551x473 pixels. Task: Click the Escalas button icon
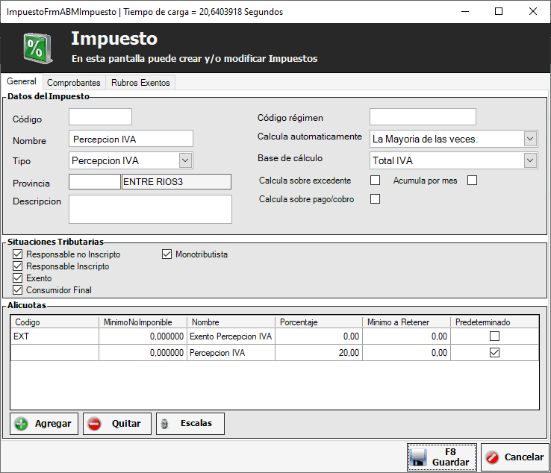point(166,424)
